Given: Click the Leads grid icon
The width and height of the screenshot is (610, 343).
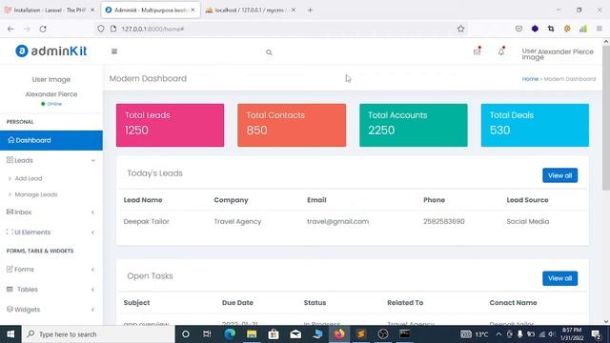Looking at the screenshot, I should [x=10, y=160].
